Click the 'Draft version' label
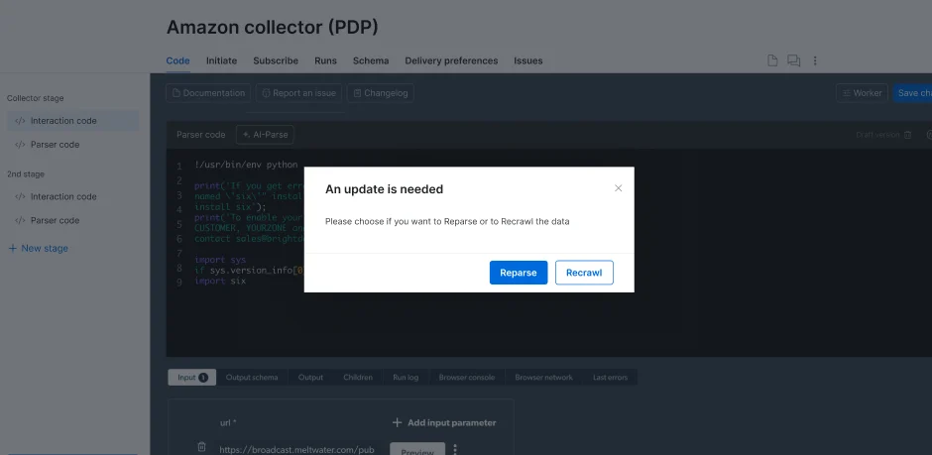 877,135
